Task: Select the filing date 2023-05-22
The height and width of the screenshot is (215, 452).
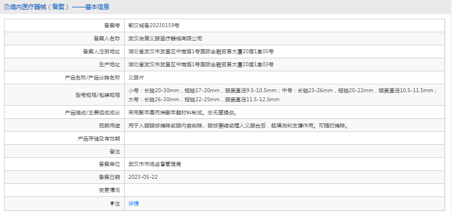Action: click(x=143, y=177)
